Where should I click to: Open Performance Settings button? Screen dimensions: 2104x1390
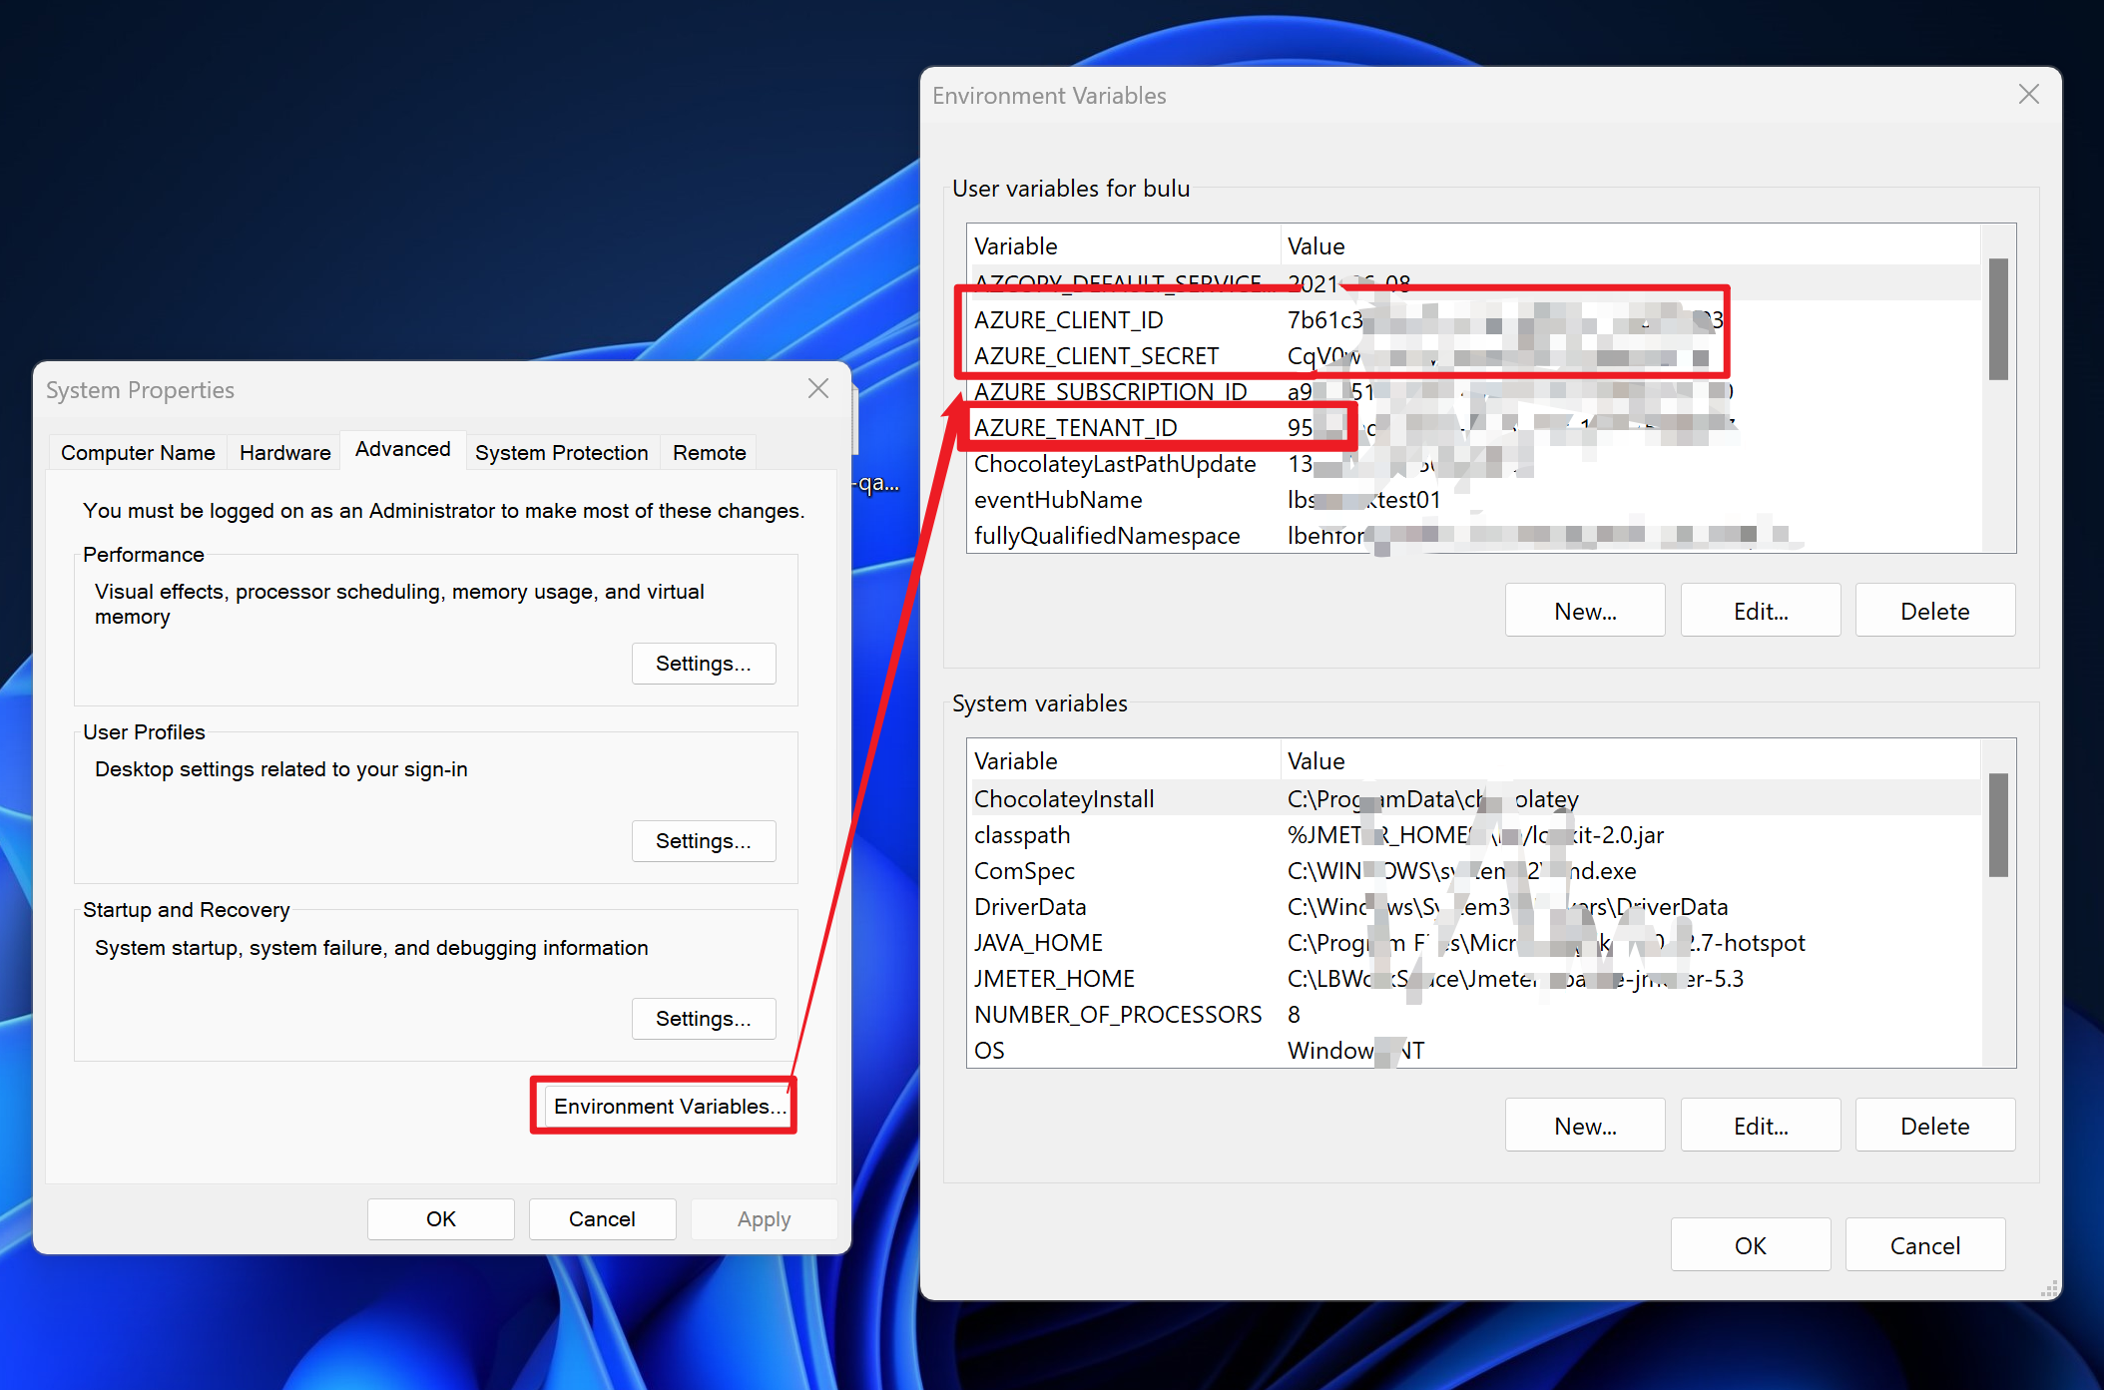pos(703,664)
